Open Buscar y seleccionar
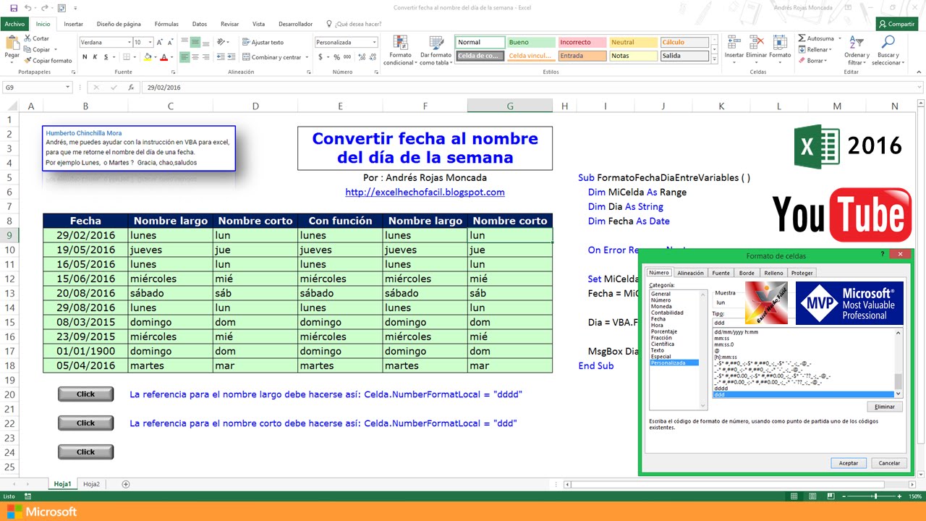 (888, 51)
